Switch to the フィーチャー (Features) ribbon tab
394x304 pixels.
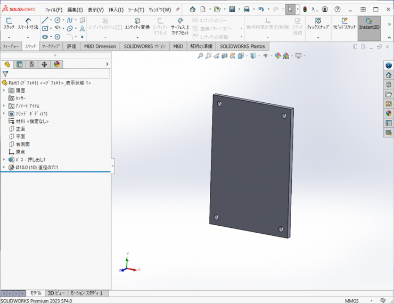pos(11,46)
